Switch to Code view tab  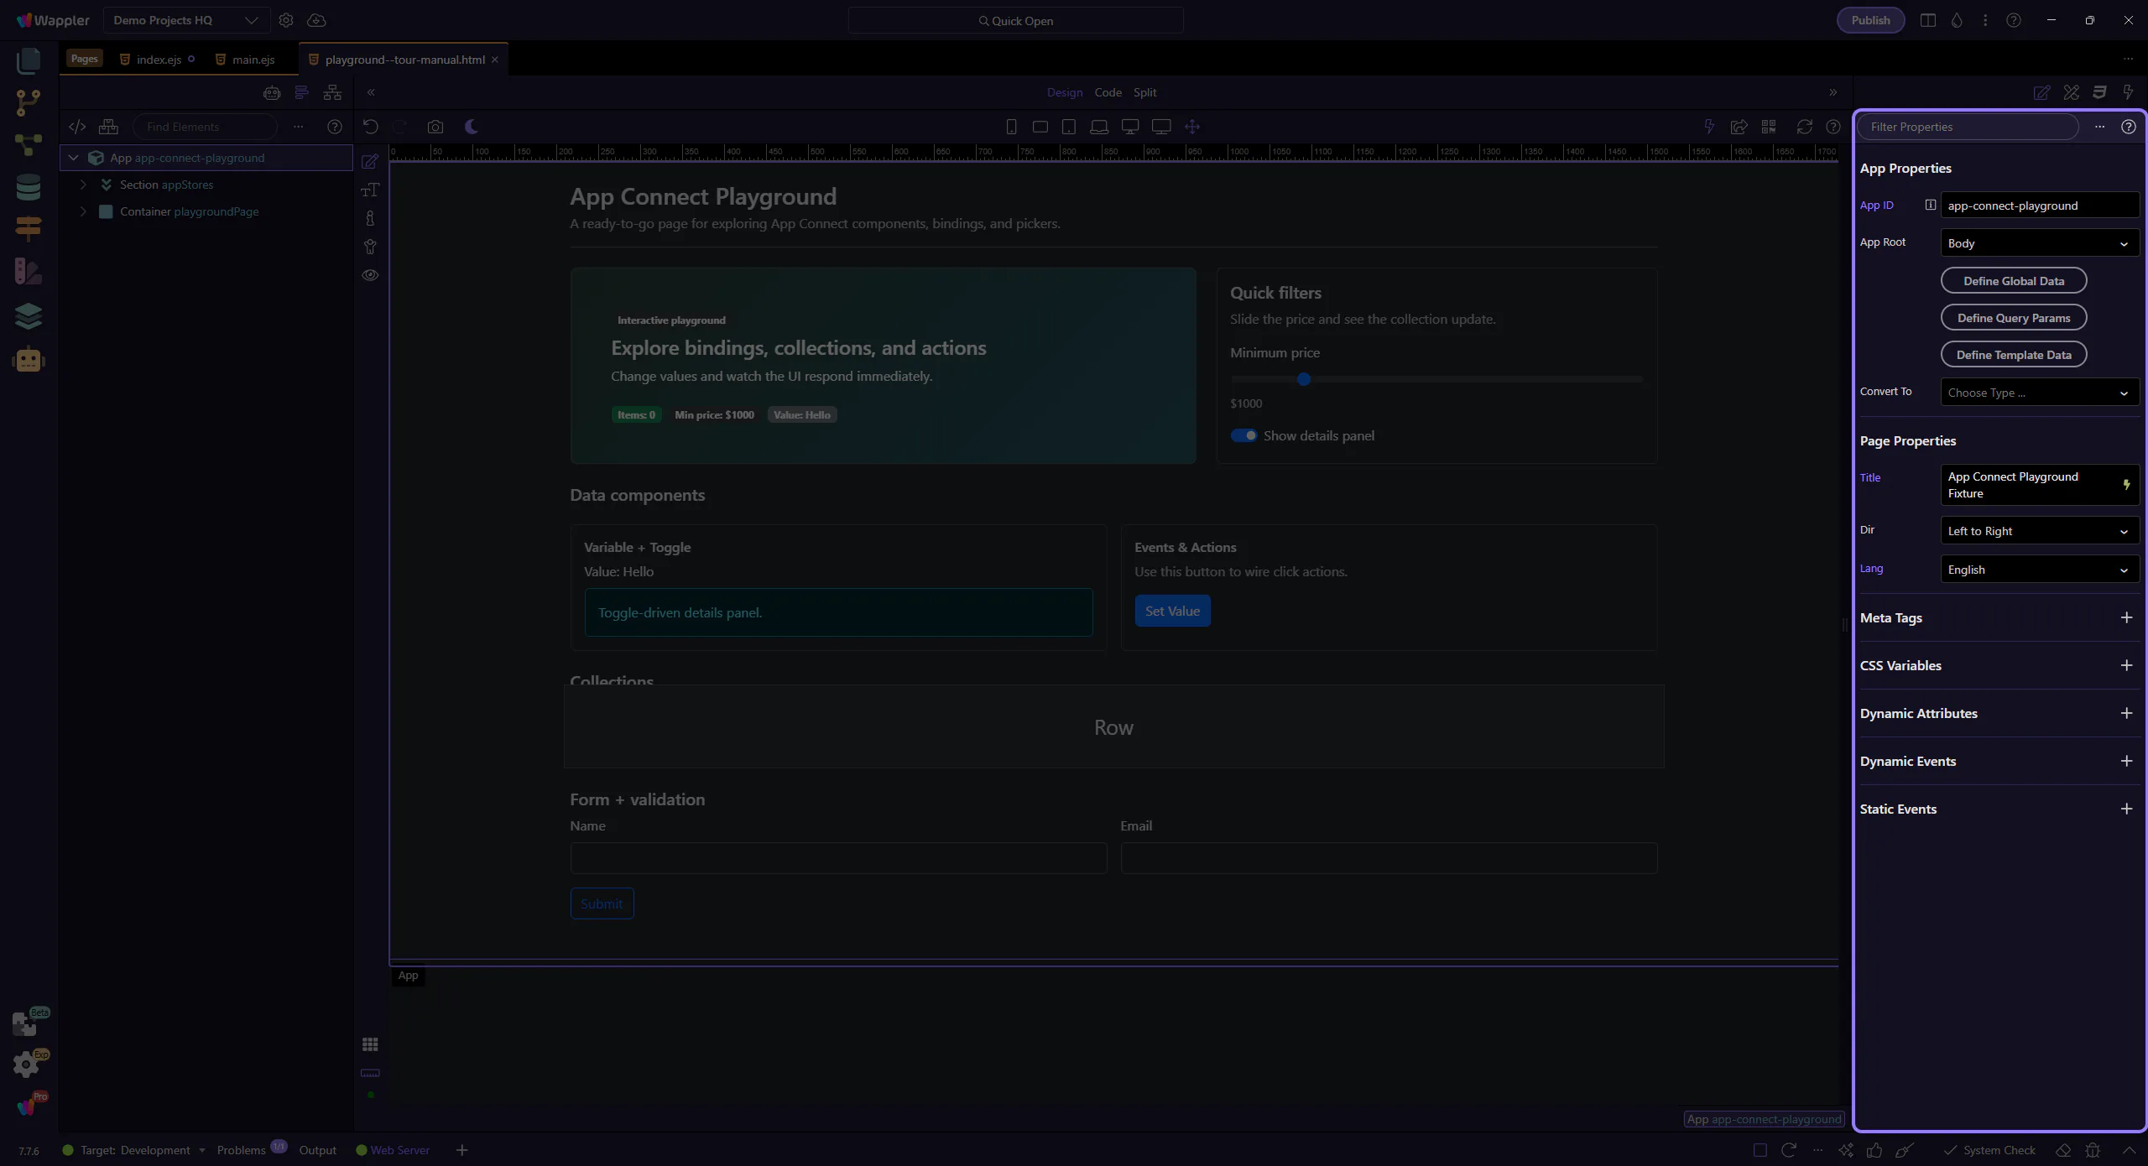1108,92
